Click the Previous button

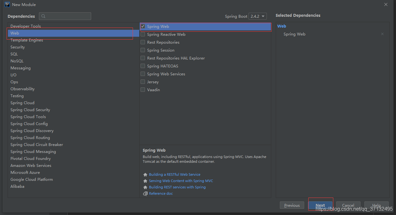point(292,206)
